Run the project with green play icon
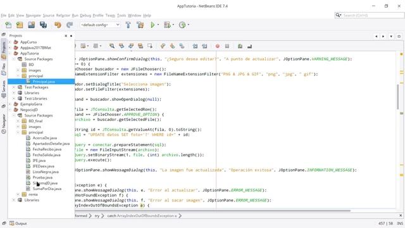The width and height of the screenshot is (405, 228). pos(153,25)
